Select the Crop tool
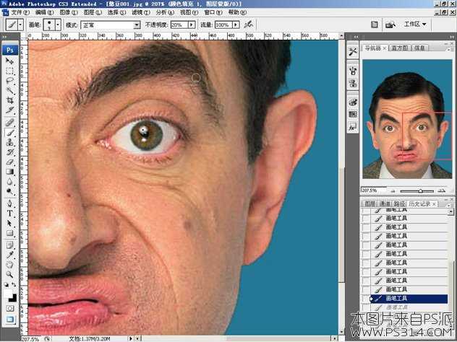This screenshot has width=457, height=342. [x=10, y=100]
